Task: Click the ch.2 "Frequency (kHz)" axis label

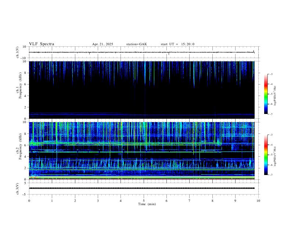Action: point(20,146)
